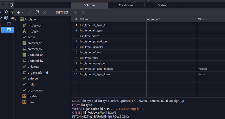The image size is (225, 119).
Task: Click the Aggregate column header
Action: pyautogui.click(x=172, y=19)
